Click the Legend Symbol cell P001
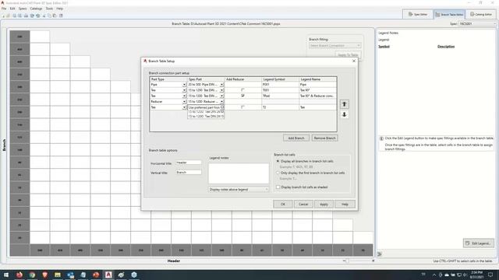Screen dimensions: 499x280 point(281,85)
